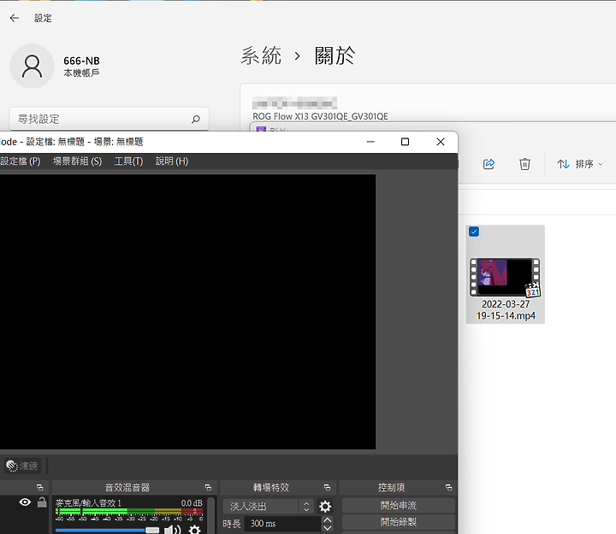Open the 工具(T) menu
Image resolution: width=616 pixels, height=534 pixels.
click(128, 161)
